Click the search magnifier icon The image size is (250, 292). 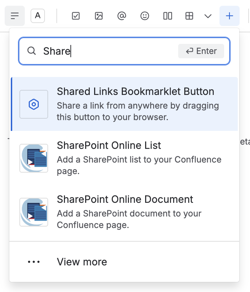point(32,51)
